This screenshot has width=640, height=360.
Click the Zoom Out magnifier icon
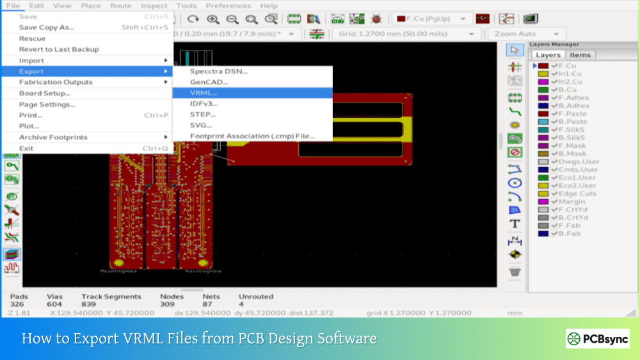232,19
